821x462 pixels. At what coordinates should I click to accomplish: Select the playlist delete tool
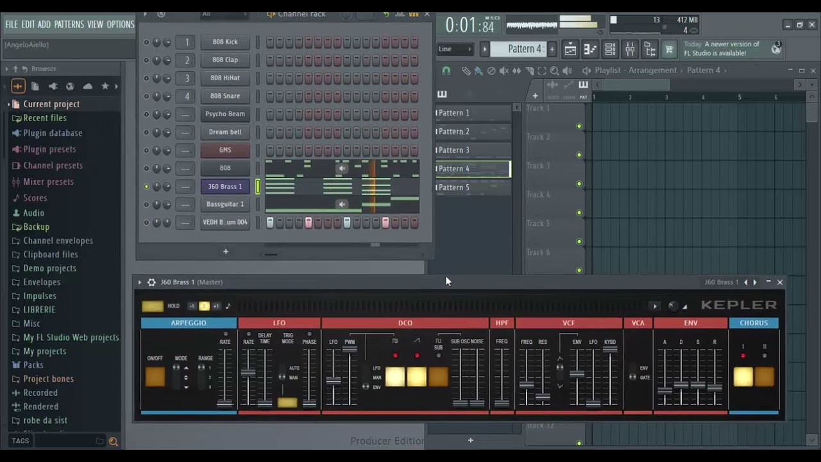click(x=491, y=71)
